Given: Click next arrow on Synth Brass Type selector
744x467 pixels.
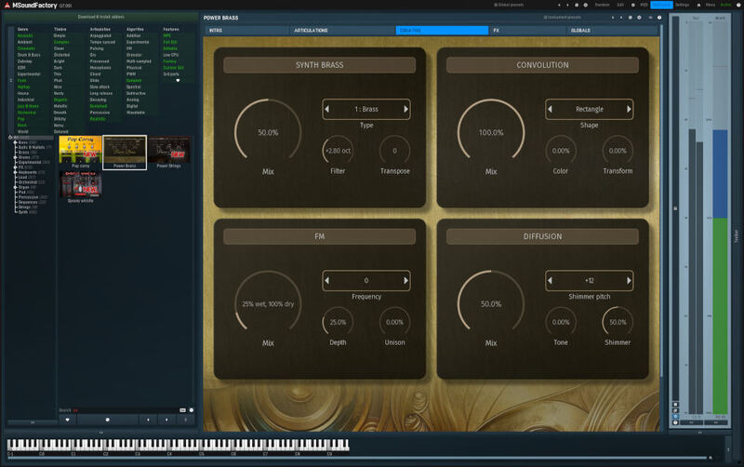Looking at the screenshot, I should pos(406,109).
